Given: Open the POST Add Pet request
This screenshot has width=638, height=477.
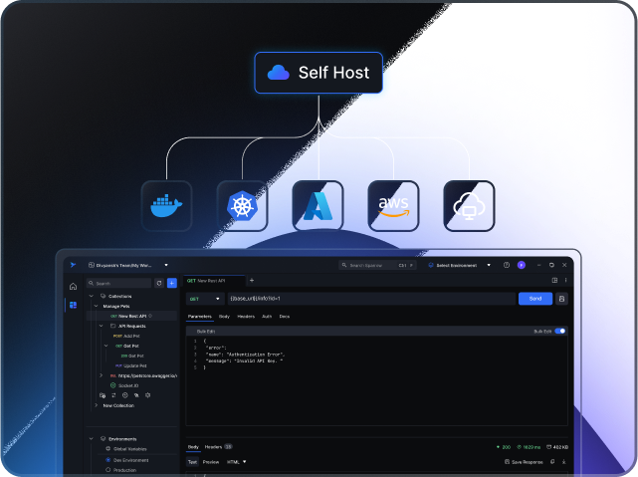Looking at the screenshot, I should (126, 336).
